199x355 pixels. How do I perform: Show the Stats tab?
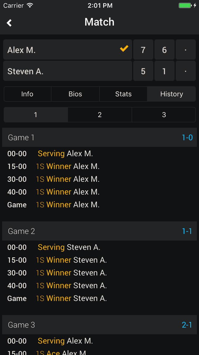click(x=123, y=94)
